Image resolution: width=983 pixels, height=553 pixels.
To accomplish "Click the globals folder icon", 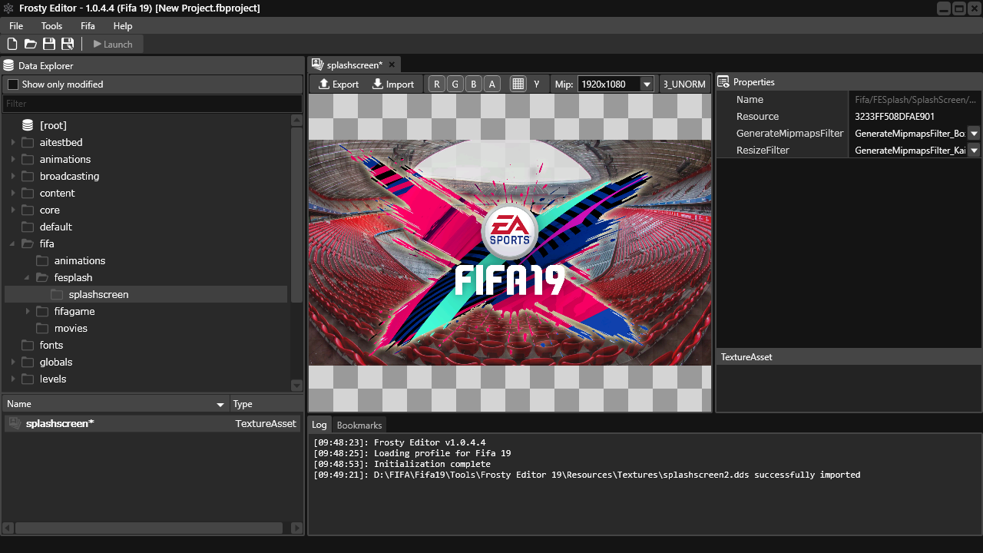I will pyautogui.click(x=28, y=362).
